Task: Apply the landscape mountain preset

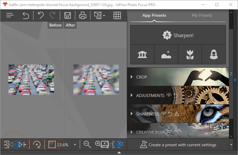Action: (x=166, y=54)
